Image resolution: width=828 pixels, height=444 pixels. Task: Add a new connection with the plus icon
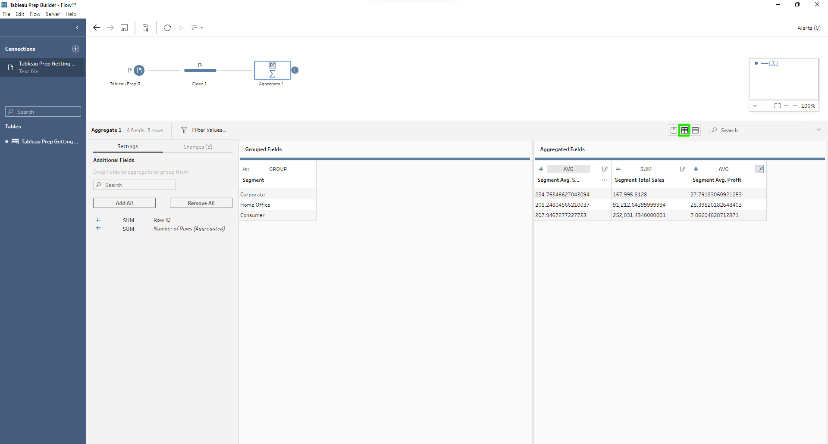(x=76, y=49)
